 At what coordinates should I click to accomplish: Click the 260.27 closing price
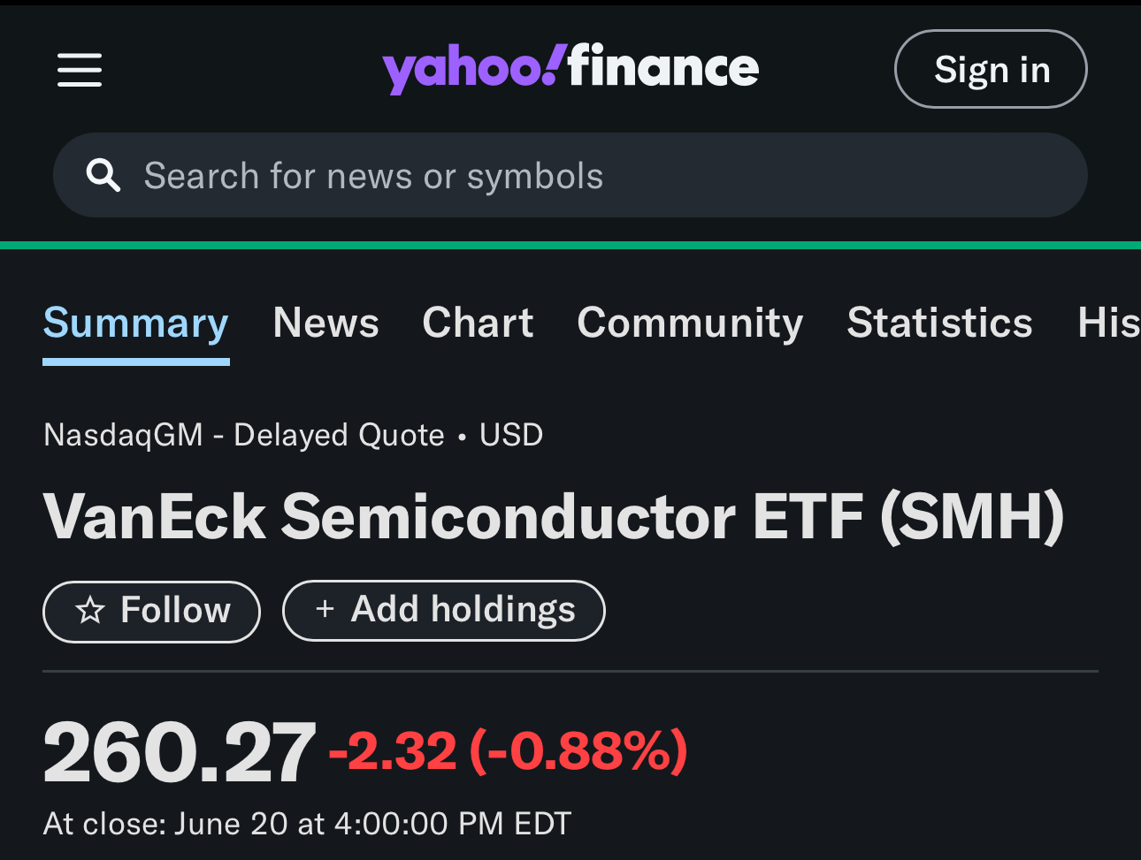coord(179,753)
